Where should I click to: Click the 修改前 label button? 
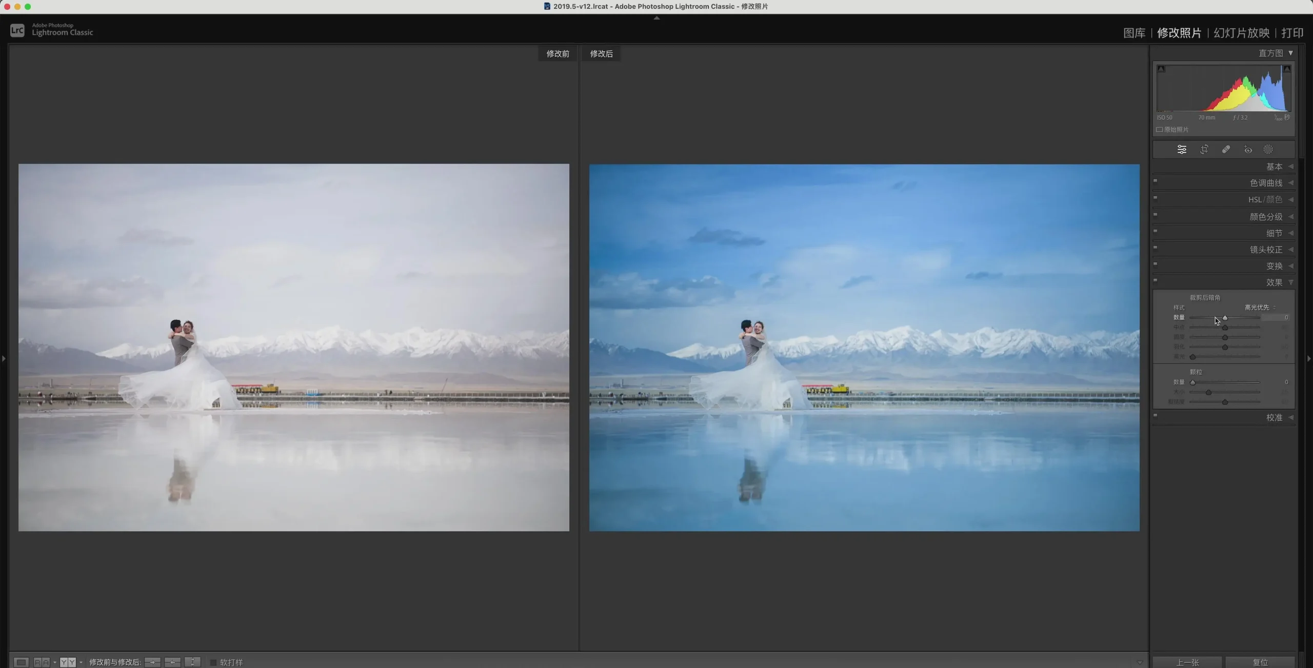click(558, 53)
